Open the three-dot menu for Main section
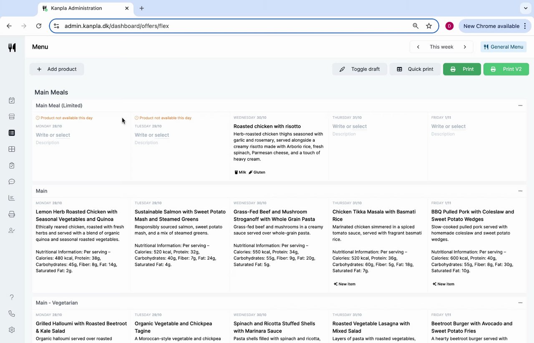 point(520,191)
